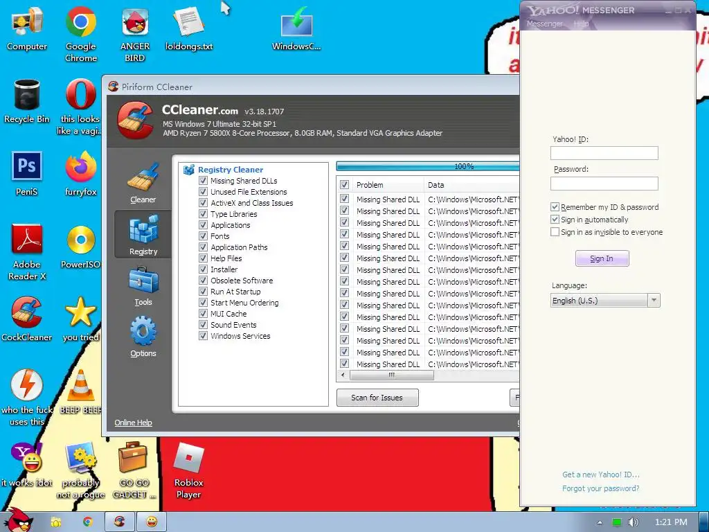
Task: Focus the Password input field
Action: pos(604,183)
